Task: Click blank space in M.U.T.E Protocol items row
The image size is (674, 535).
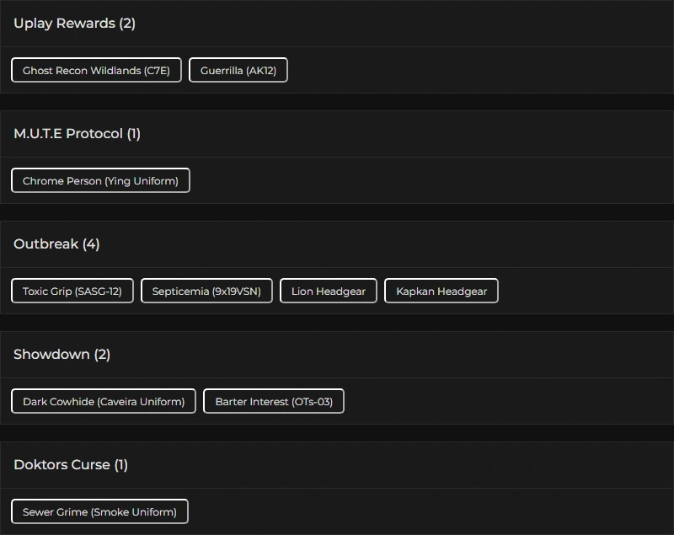Action: (430, 181)
